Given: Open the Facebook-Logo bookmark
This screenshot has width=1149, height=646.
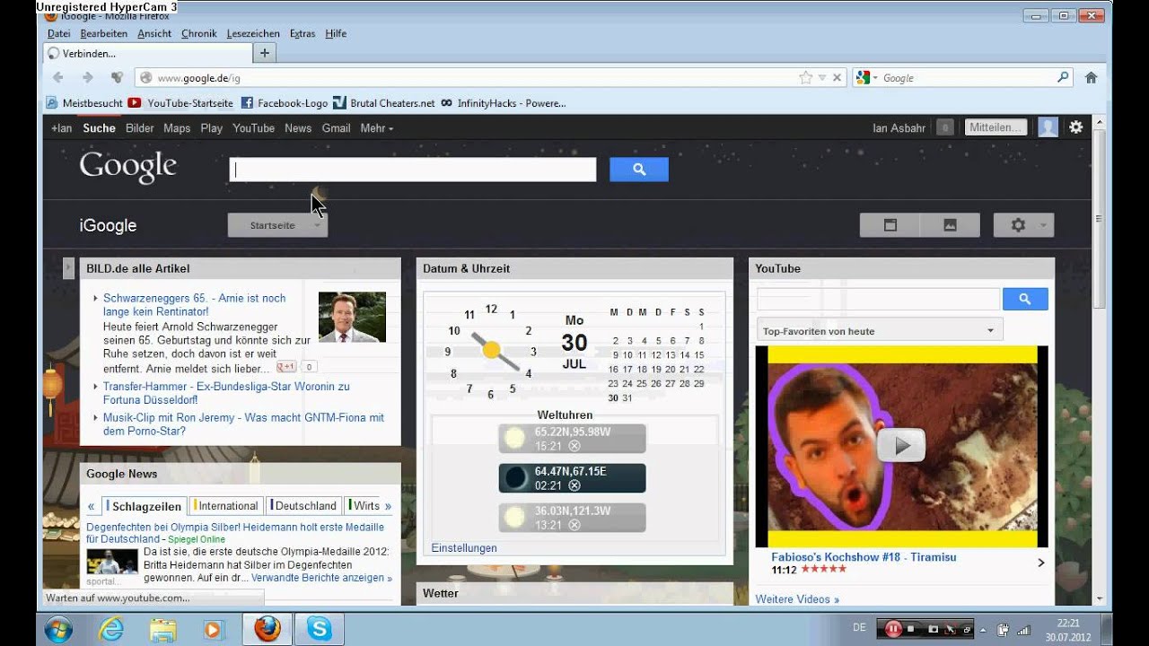Looking at the screenshot, I should coord(284,103).
